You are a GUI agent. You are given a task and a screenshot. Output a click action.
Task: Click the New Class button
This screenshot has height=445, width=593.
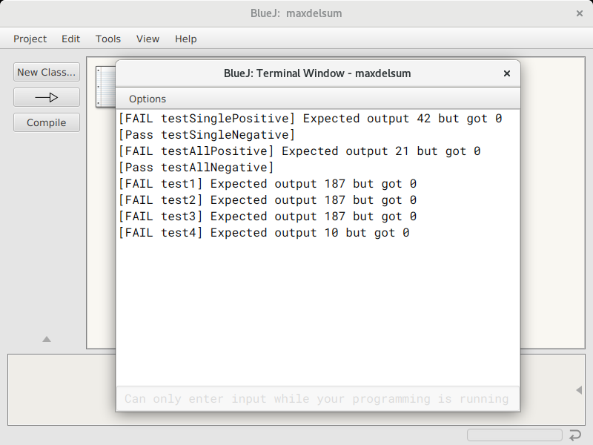pyautogui.click(x=47, y=72)
